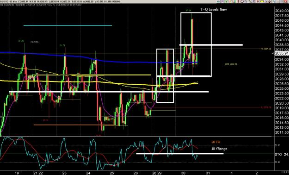Click the AUDUSD 60 Min symbol header text
The image size is (289, 175).
coord(8,1)
